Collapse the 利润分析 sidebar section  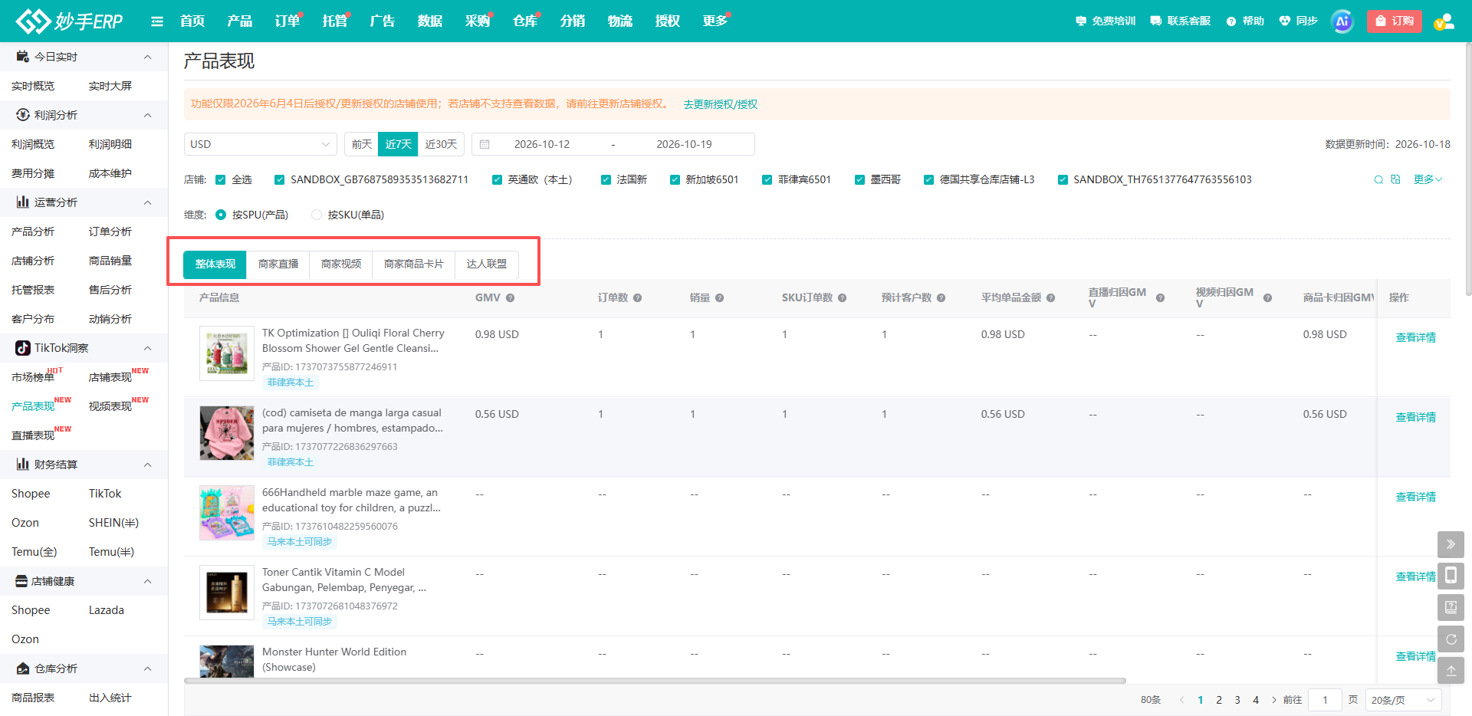coord(148,115)
